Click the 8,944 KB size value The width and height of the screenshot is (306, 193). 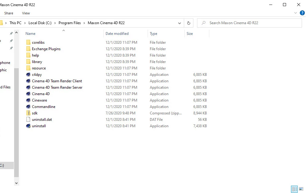(200, 113)
